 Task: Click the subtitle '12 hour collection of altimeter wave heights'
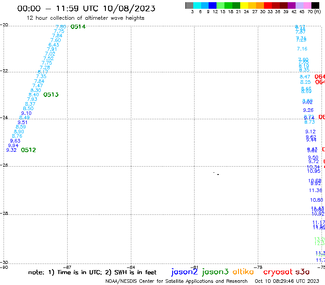(85, 18)
